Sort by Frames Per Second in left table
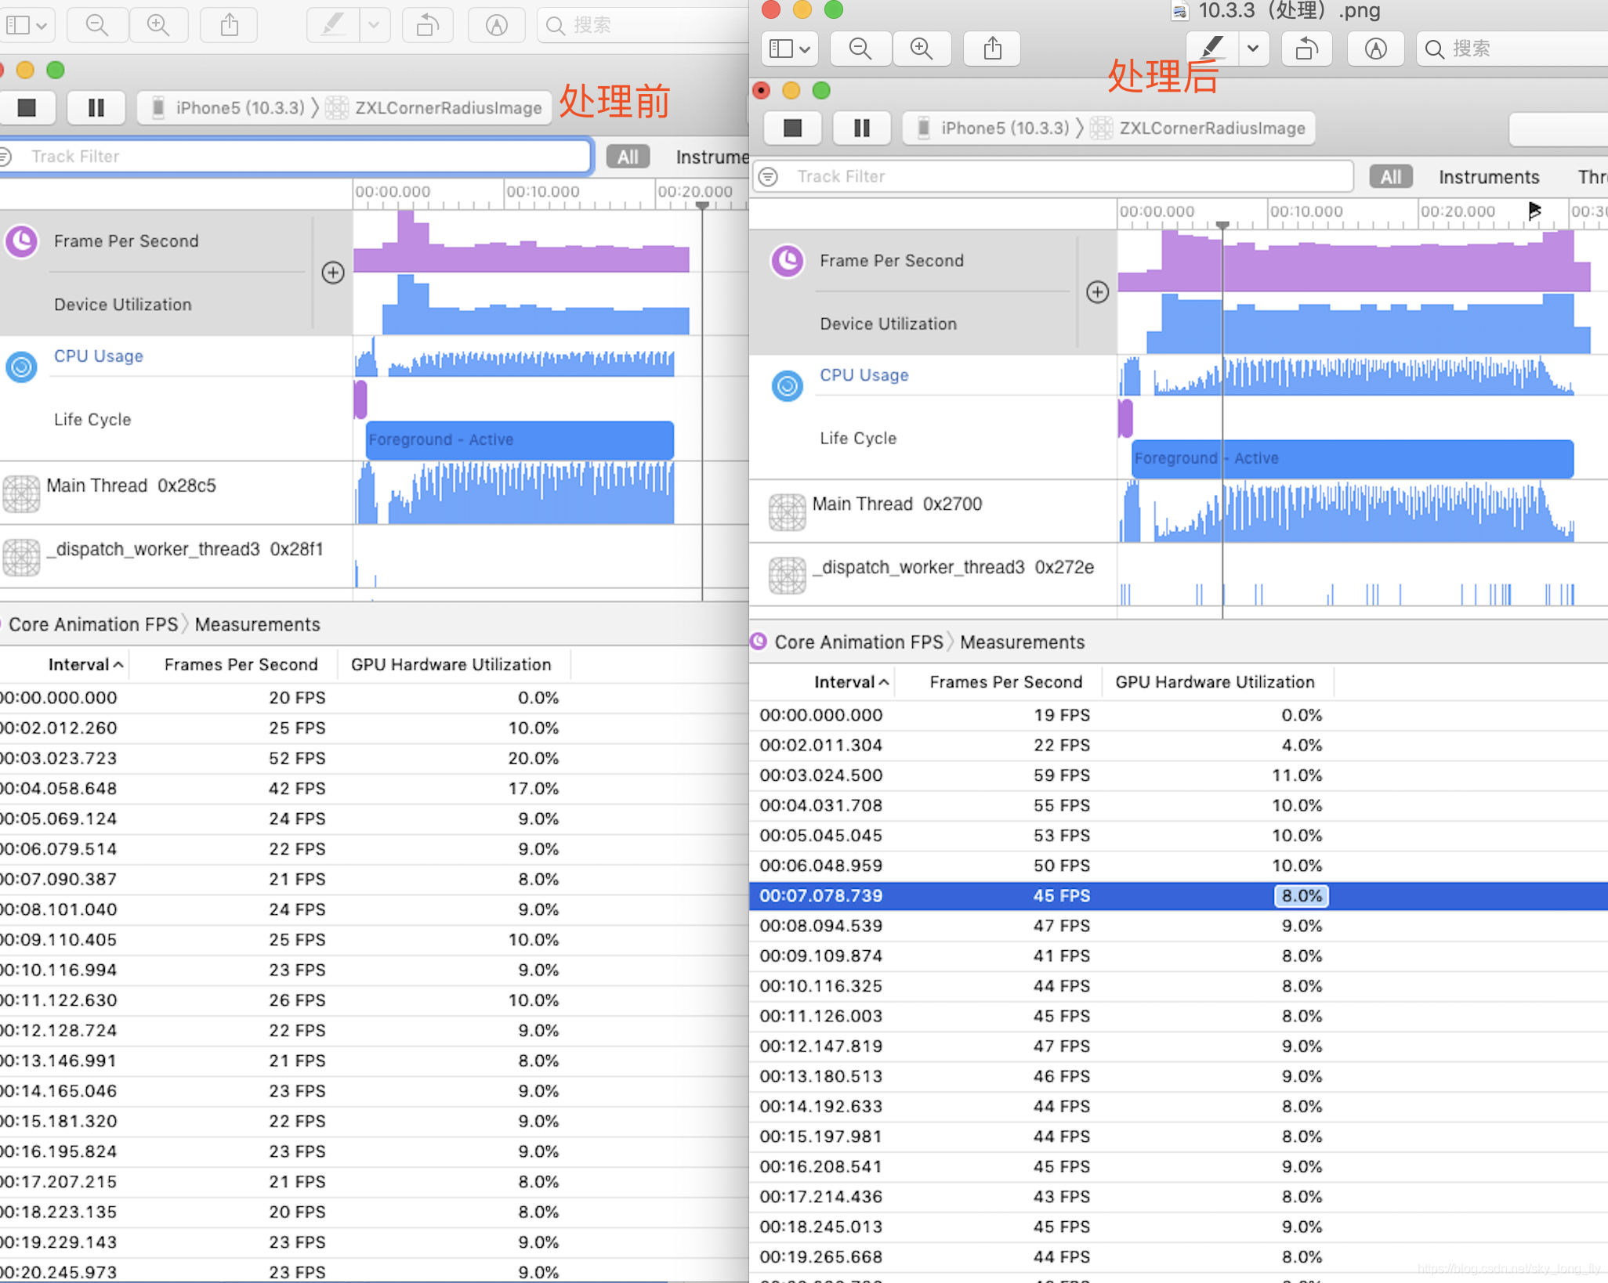This screenshot has width=1608, height=1283. (x=241, y=664)
